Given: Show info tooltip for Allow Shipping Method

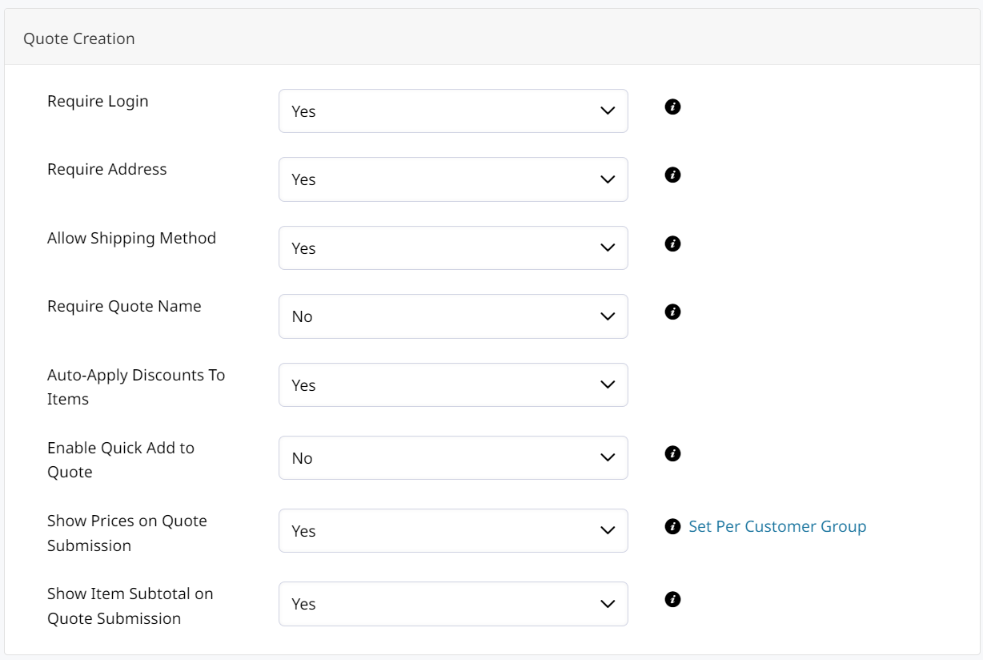Looking at the screenshot, I should tap(673, 243).
